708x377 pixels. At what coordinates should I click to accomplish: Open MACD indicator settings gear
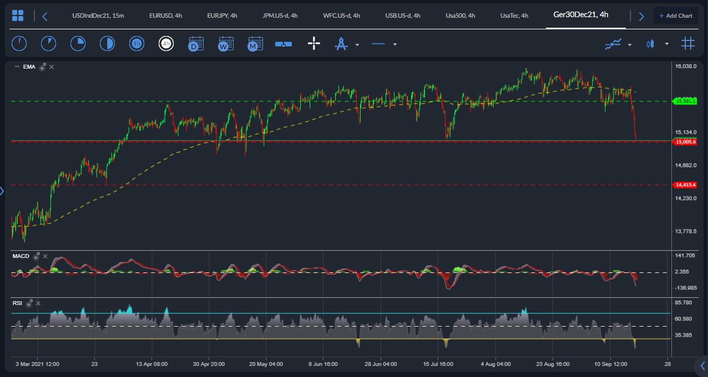click(x=37, y=256)
